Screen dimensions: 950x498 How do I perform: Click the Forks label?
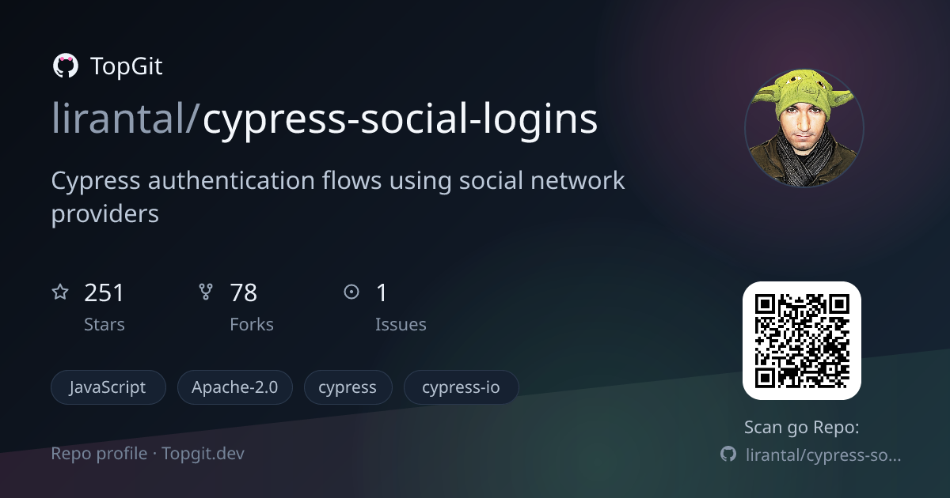point(252,324)
